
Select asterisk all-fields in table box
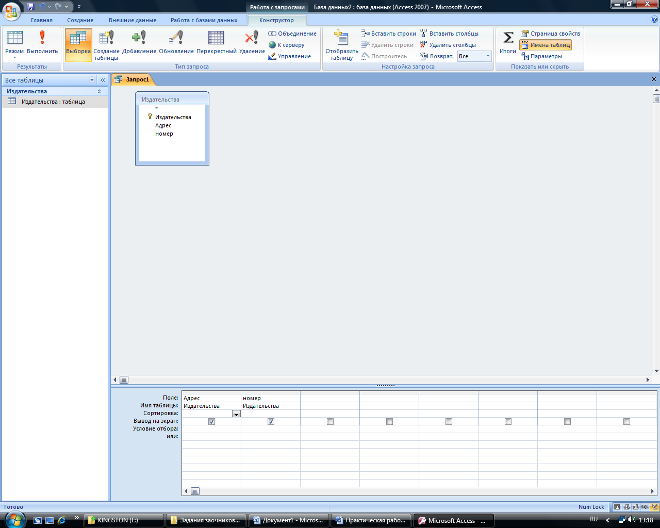pyautogui.click(x=157, y=109)
